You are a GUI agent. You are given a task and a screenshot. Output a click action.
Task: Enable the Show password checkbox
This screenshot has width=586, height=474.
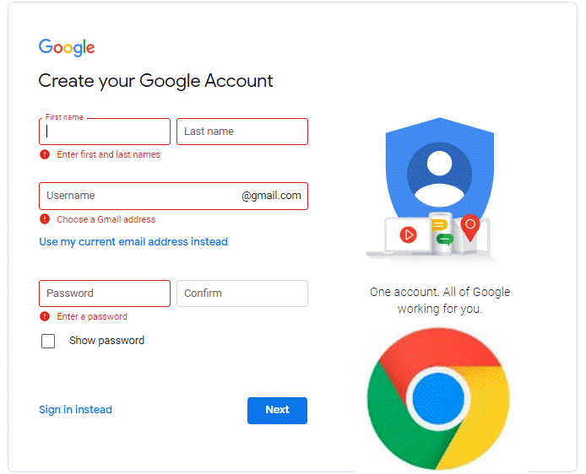pos(48,341)
